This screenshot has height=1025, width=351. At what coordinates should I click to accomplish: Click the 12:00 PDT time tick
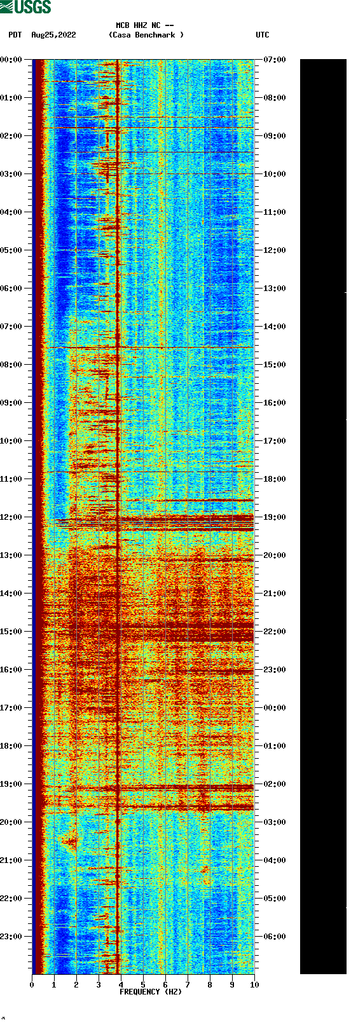[11, 517]
